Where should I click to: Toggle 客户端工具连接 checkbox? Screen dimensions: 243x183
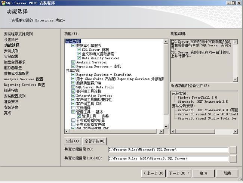pyautogui.click(x=73, y=91)
